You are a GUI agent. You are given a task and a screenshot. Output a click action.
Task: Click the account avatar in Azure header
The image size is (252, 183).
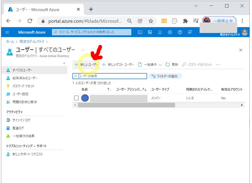coord(245,32)
